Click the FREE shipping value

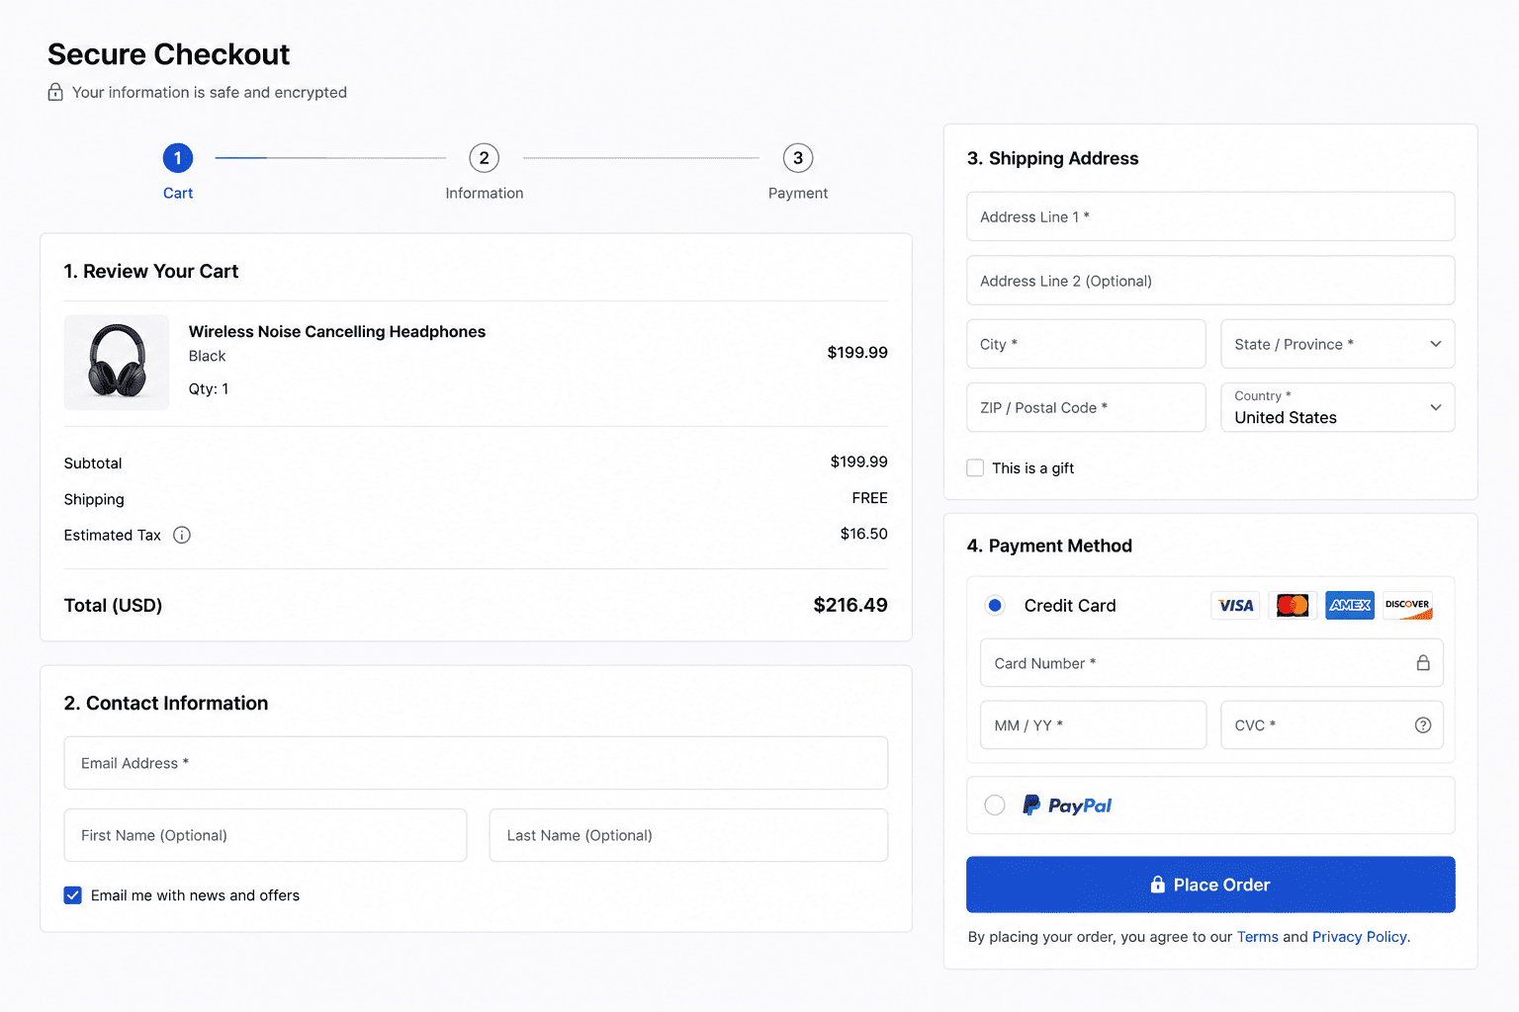(870, 498)
